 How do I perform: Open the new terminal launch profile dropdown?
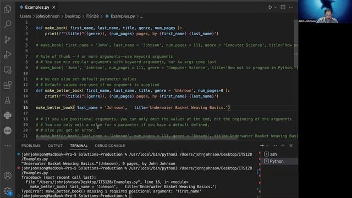pos(267,146)
